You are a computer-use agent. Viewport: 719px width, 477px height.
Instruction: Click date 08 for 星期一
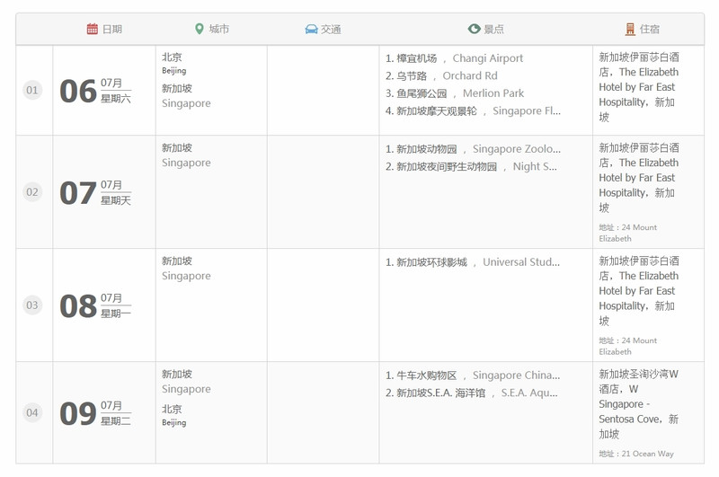95,305
